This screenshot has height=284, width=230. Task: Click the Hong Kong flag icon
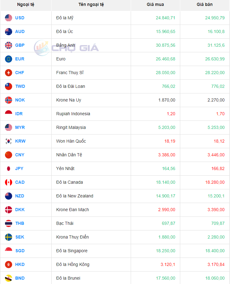click(x=8, y=265)
